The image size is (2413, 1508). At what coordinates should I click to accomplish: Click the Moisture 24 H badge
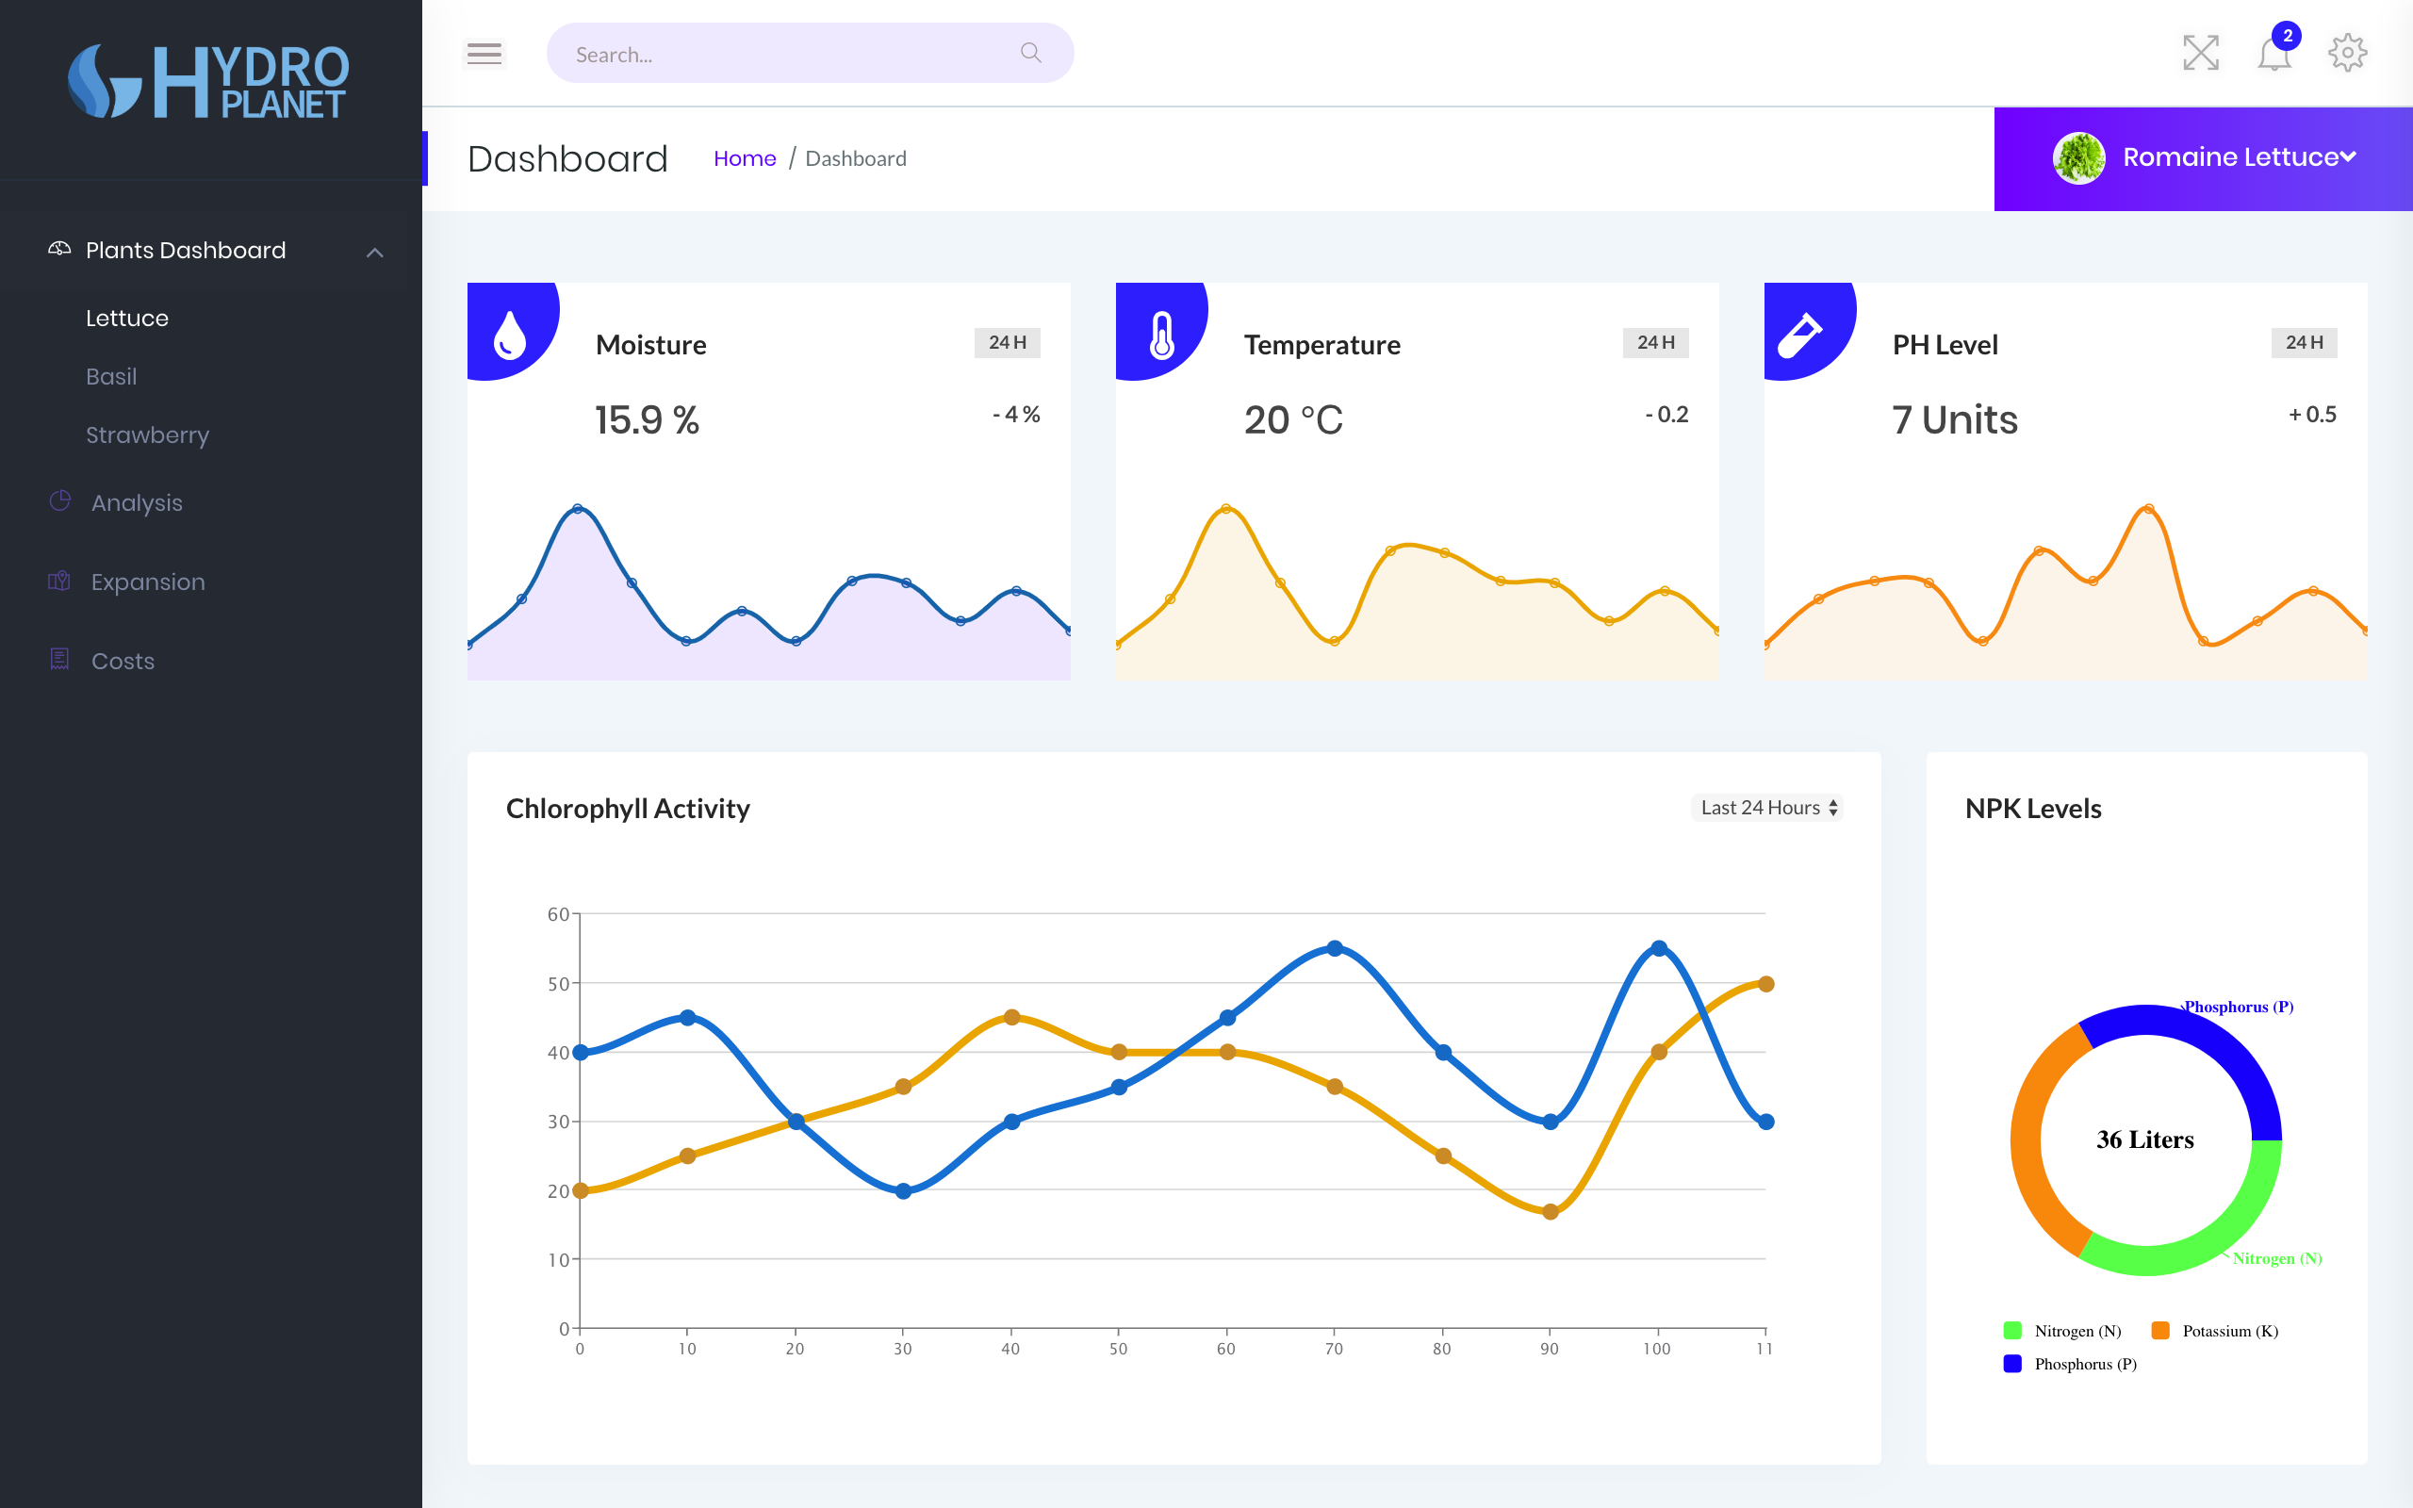click(x=1006, y=342)
